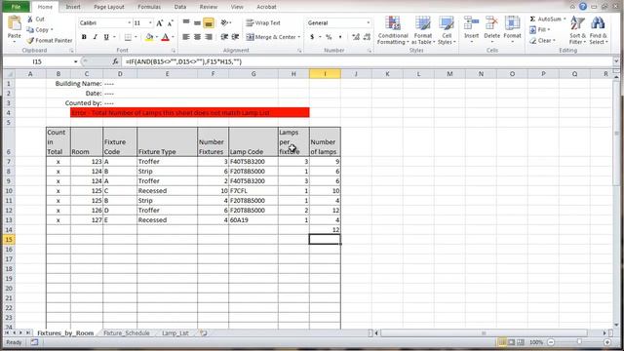Open the Calibri font name dropdown
624x351 pixels.
point(130,23)
